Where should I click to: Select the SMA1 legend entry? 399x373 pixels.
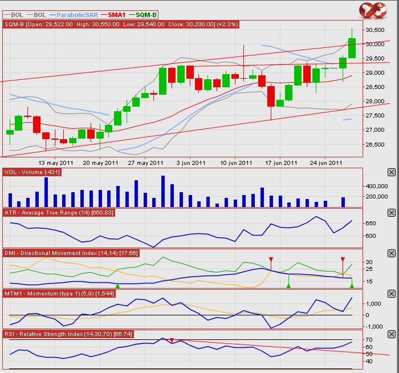coord(113,15)
